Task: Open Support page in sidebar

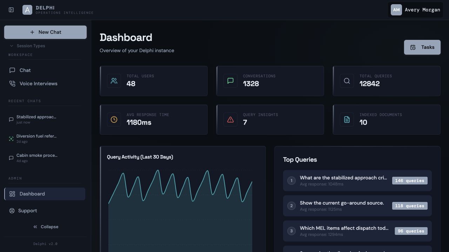Action: 45,211
